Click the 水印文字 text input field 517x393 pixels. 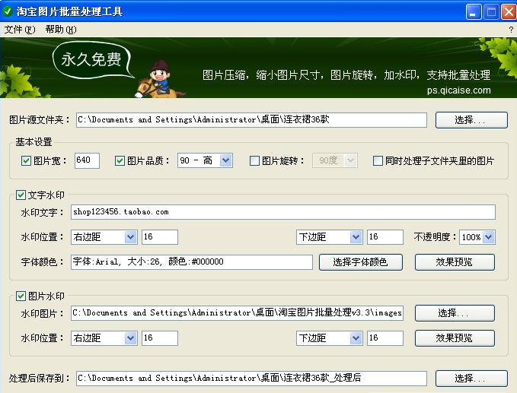click(282, 212)
